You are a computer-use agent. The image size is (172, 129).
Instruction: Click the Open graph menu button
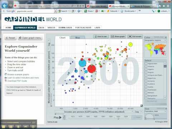[x=30, y=38]
